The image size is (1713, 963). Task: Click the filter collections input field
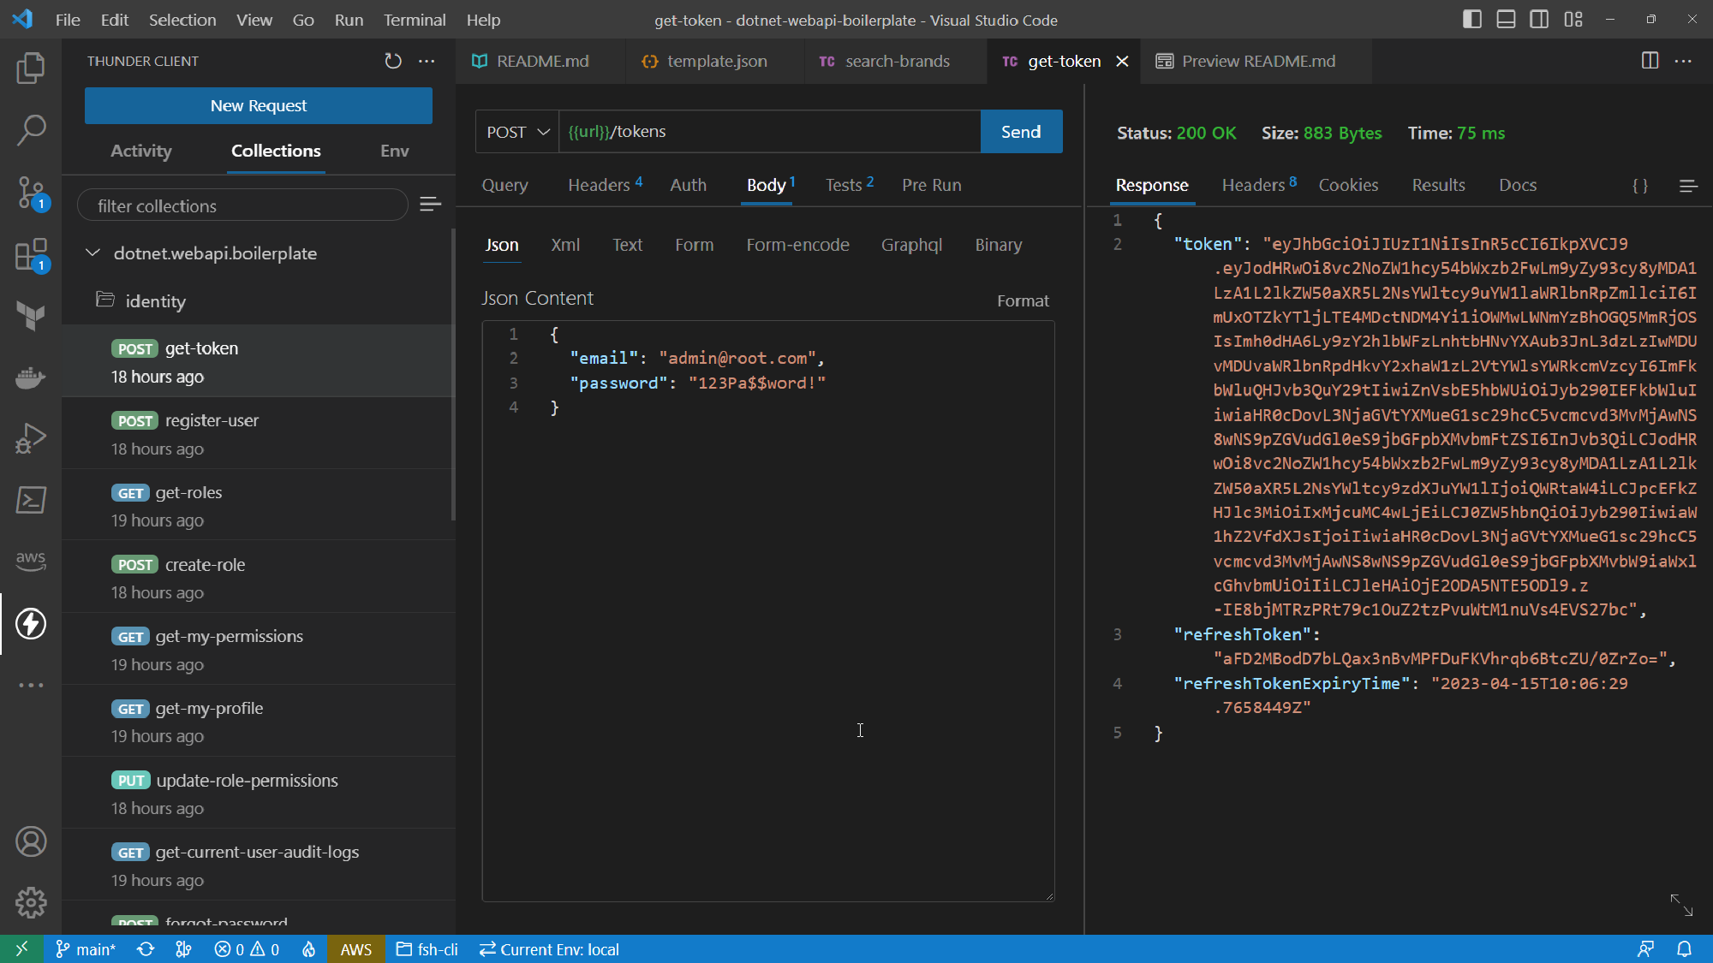242,205
